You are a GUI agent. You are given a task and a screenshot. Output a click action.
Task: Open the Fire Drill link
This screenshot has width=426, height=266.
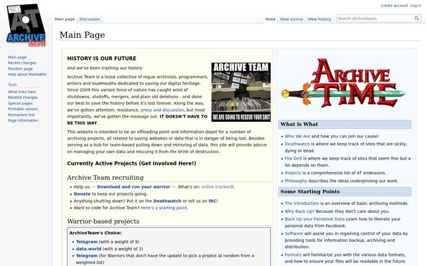(293, 158)
